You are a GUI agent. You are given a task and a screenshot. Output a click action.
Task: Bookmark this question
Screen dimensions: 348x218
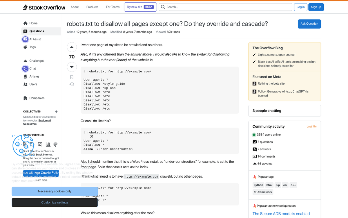[72, 77]
